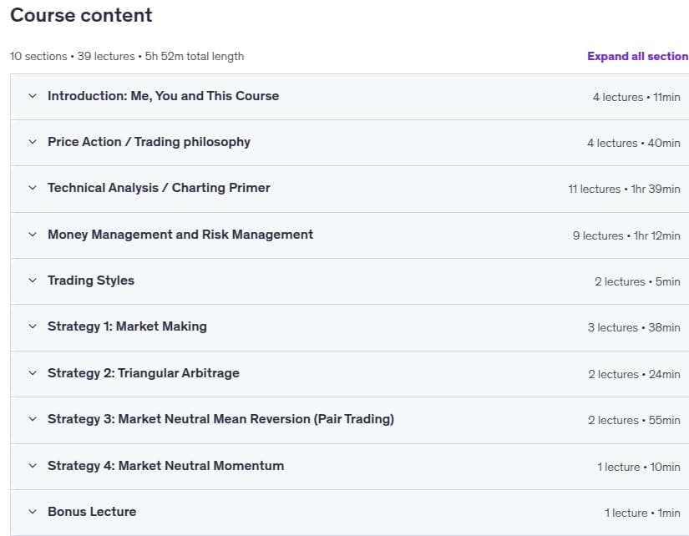The image size is (689, 536).
Task: Click the '2 lectures • 24min' label
Action: click(634, 374)
